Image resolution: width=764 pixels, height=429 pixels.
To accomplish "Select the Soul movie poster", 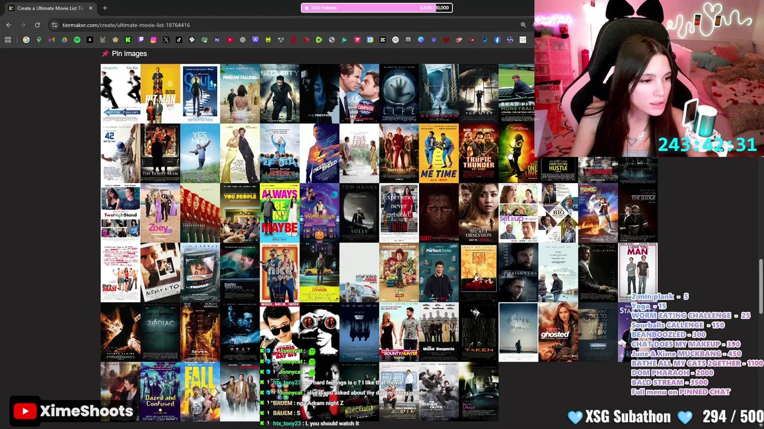I will click(200, 94).
